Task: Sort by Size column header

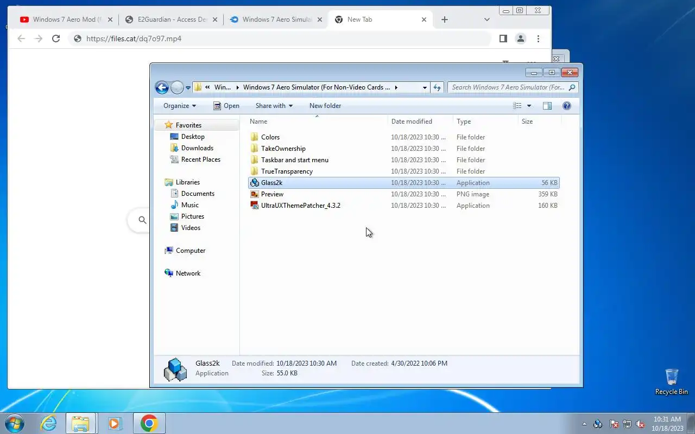Action: click(540, 122)
